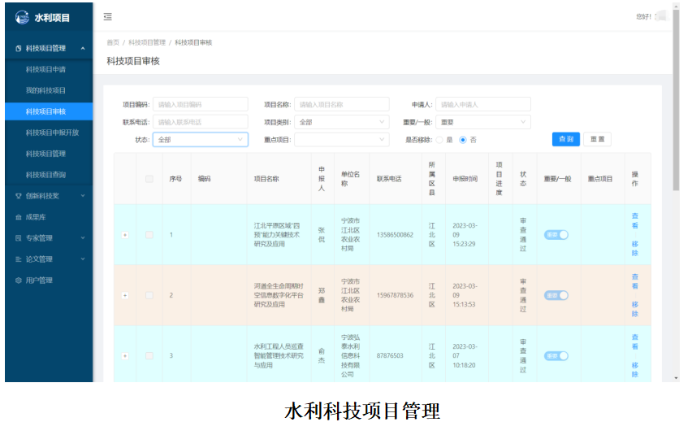This screenshot has width=692, height=422.
Task: Focus the 申请人 input field
Action: 483,104
